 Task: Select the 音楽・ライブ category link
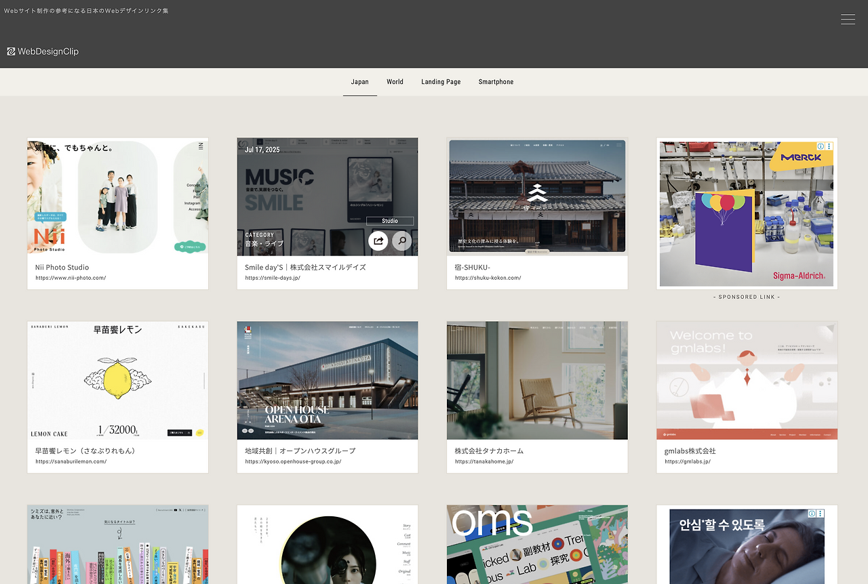click(264, 244)
